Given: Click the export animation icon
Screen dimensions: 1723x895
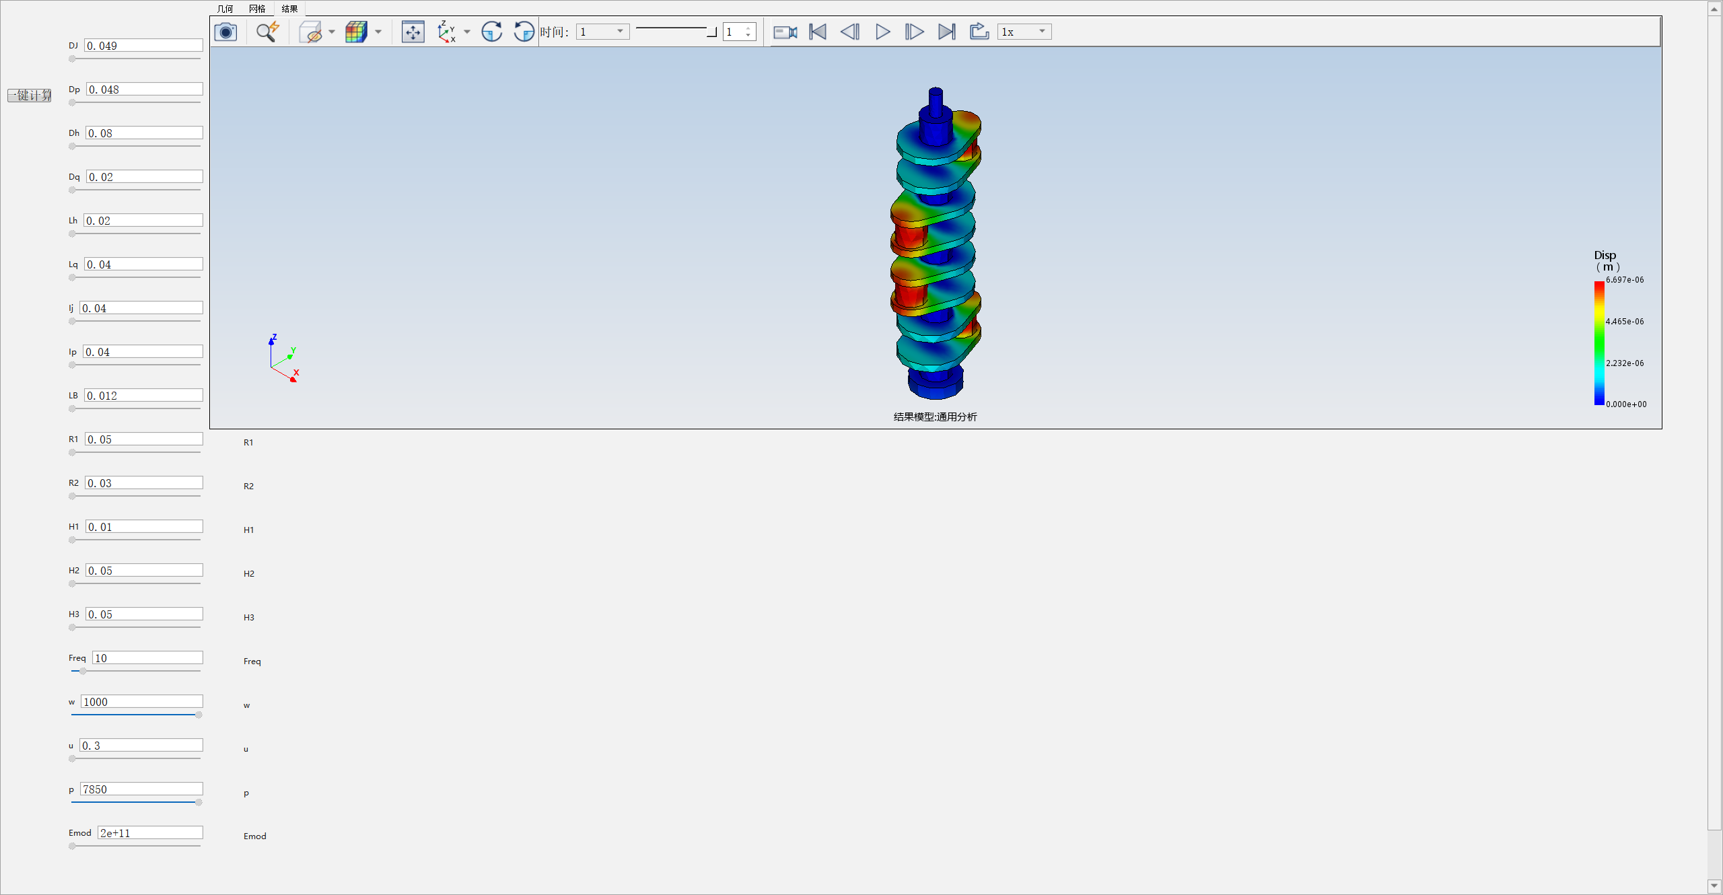Looking at the screenshot, I should coord(979,32).
